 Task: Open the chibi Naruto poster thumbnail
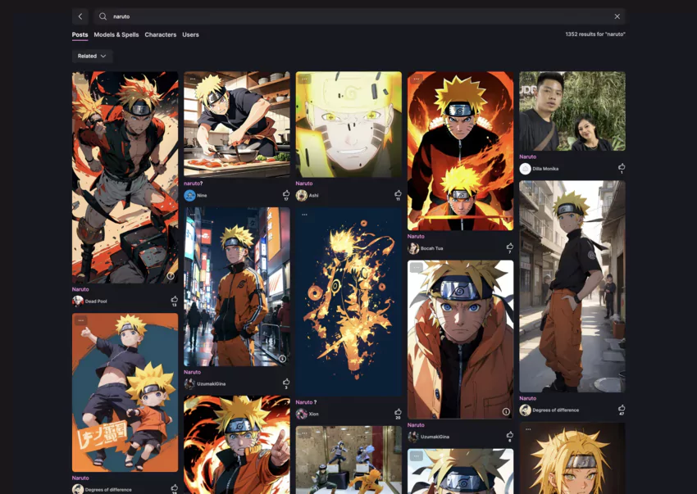(x=124, y=392)
